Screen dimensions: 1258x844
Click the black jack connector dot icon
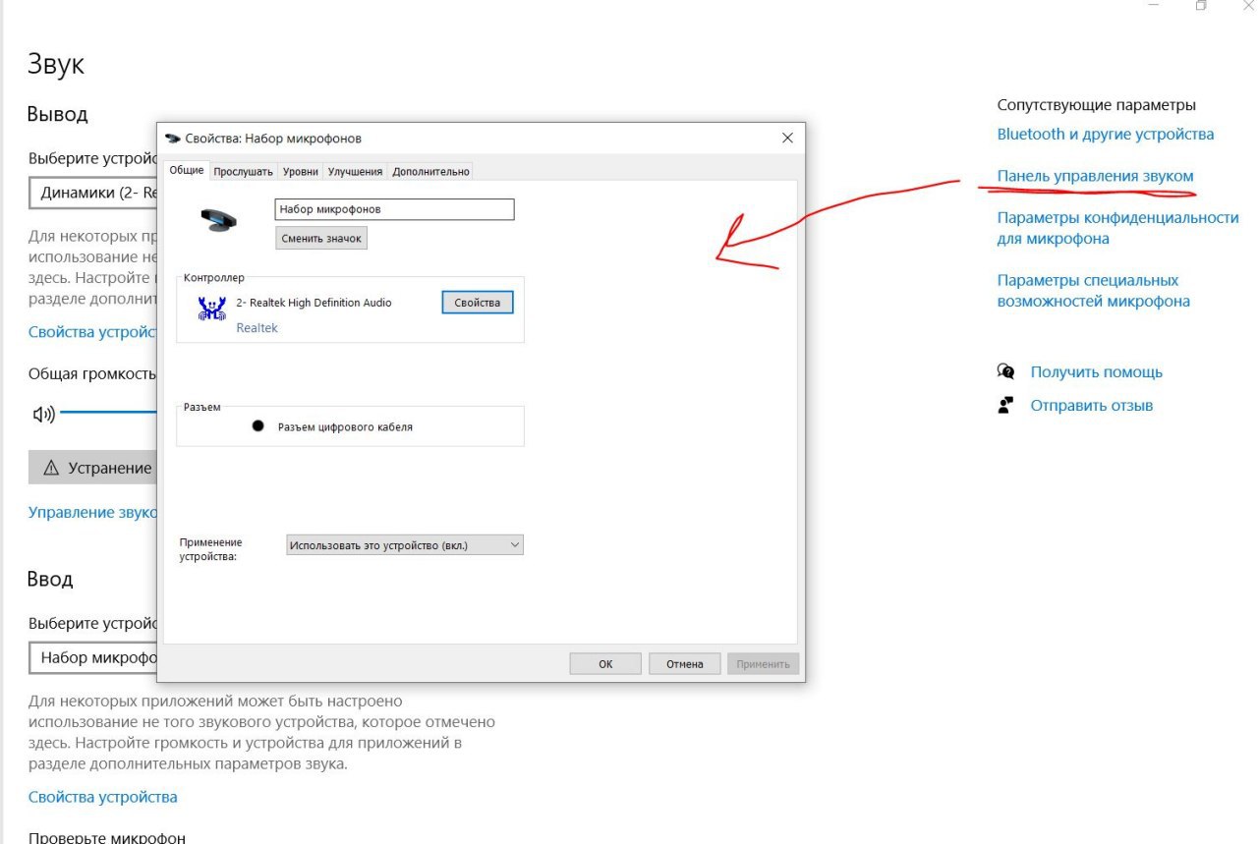click(258, 426)
